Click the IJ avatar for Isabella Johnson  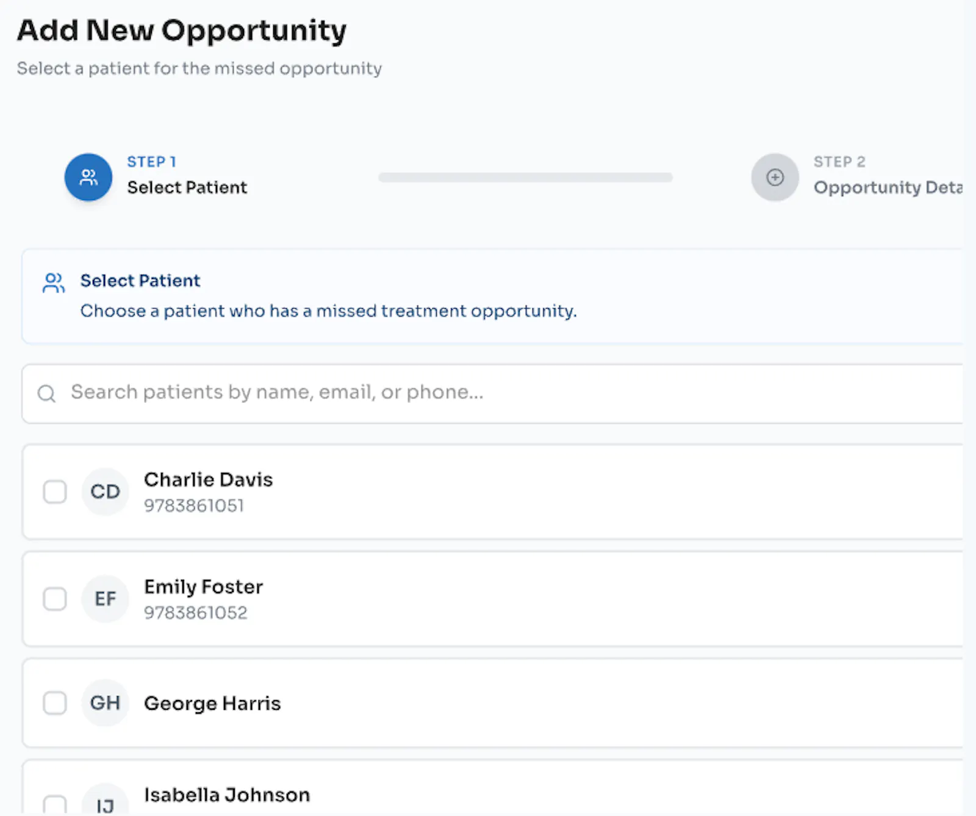(x=105, y=801)
